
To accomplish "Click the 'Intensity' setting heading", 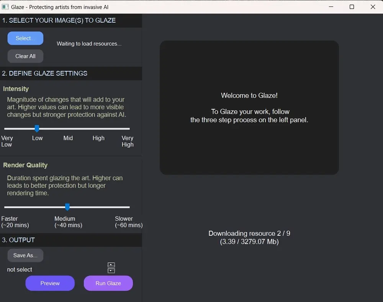I will (x=16, y=89).
